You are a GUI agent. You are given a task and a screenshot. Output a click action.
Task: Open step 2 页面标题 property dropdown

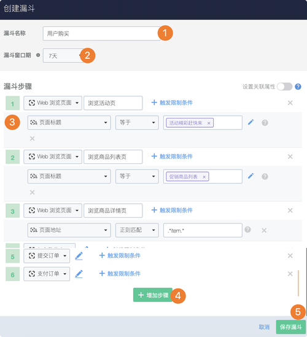click(x=69, y=176)
